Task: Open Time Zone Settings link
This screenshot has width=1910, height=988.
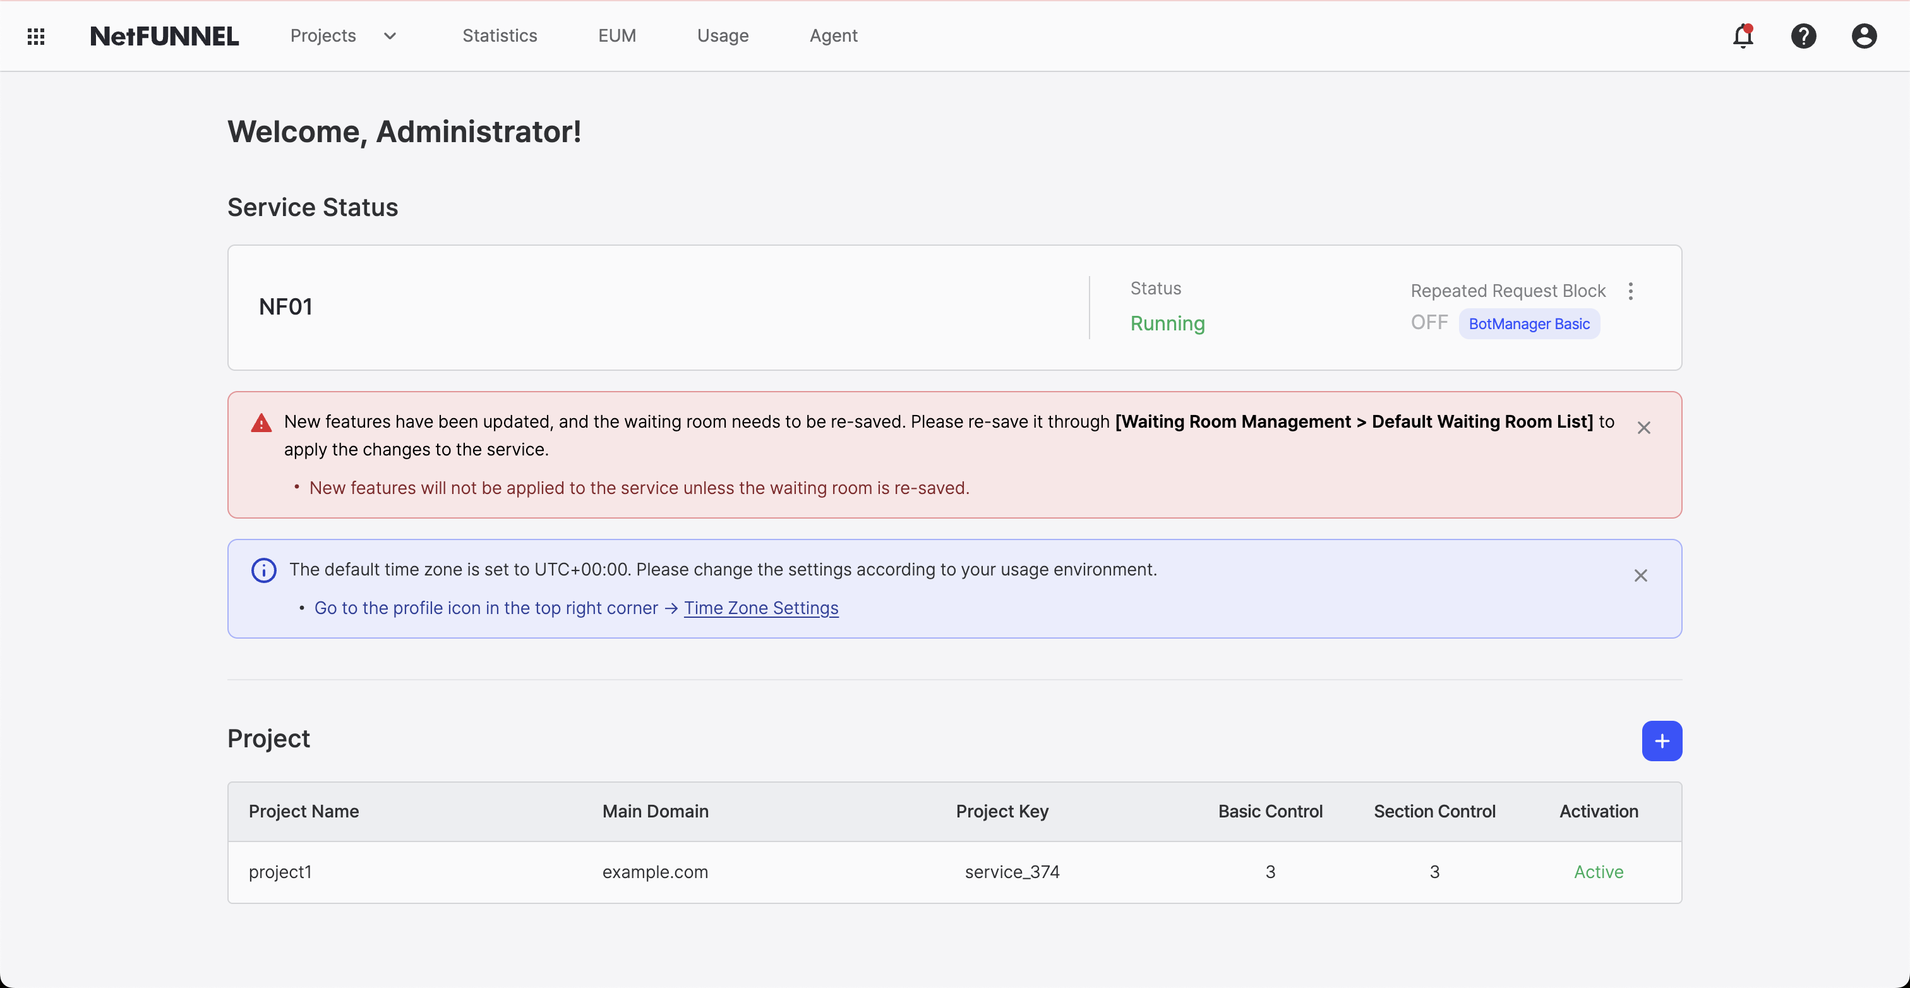Action: (760, 608)
